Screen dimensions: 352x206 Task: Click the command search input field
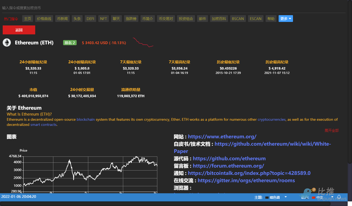pos(173,8)
